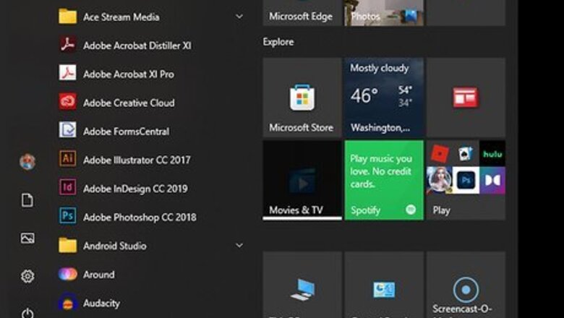Click the "Adobe Creative Cloud" label

pyautogui.click(x=129, y=103)
